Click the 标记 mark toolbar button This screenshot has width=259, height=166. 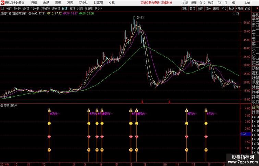tap(231, 9)
